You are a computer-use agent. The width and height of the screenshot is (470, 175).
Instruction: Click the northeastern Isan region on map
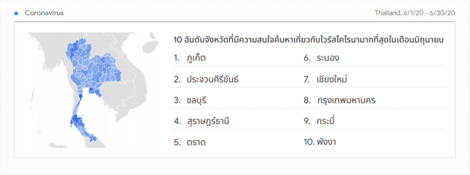tap(106, 67)
